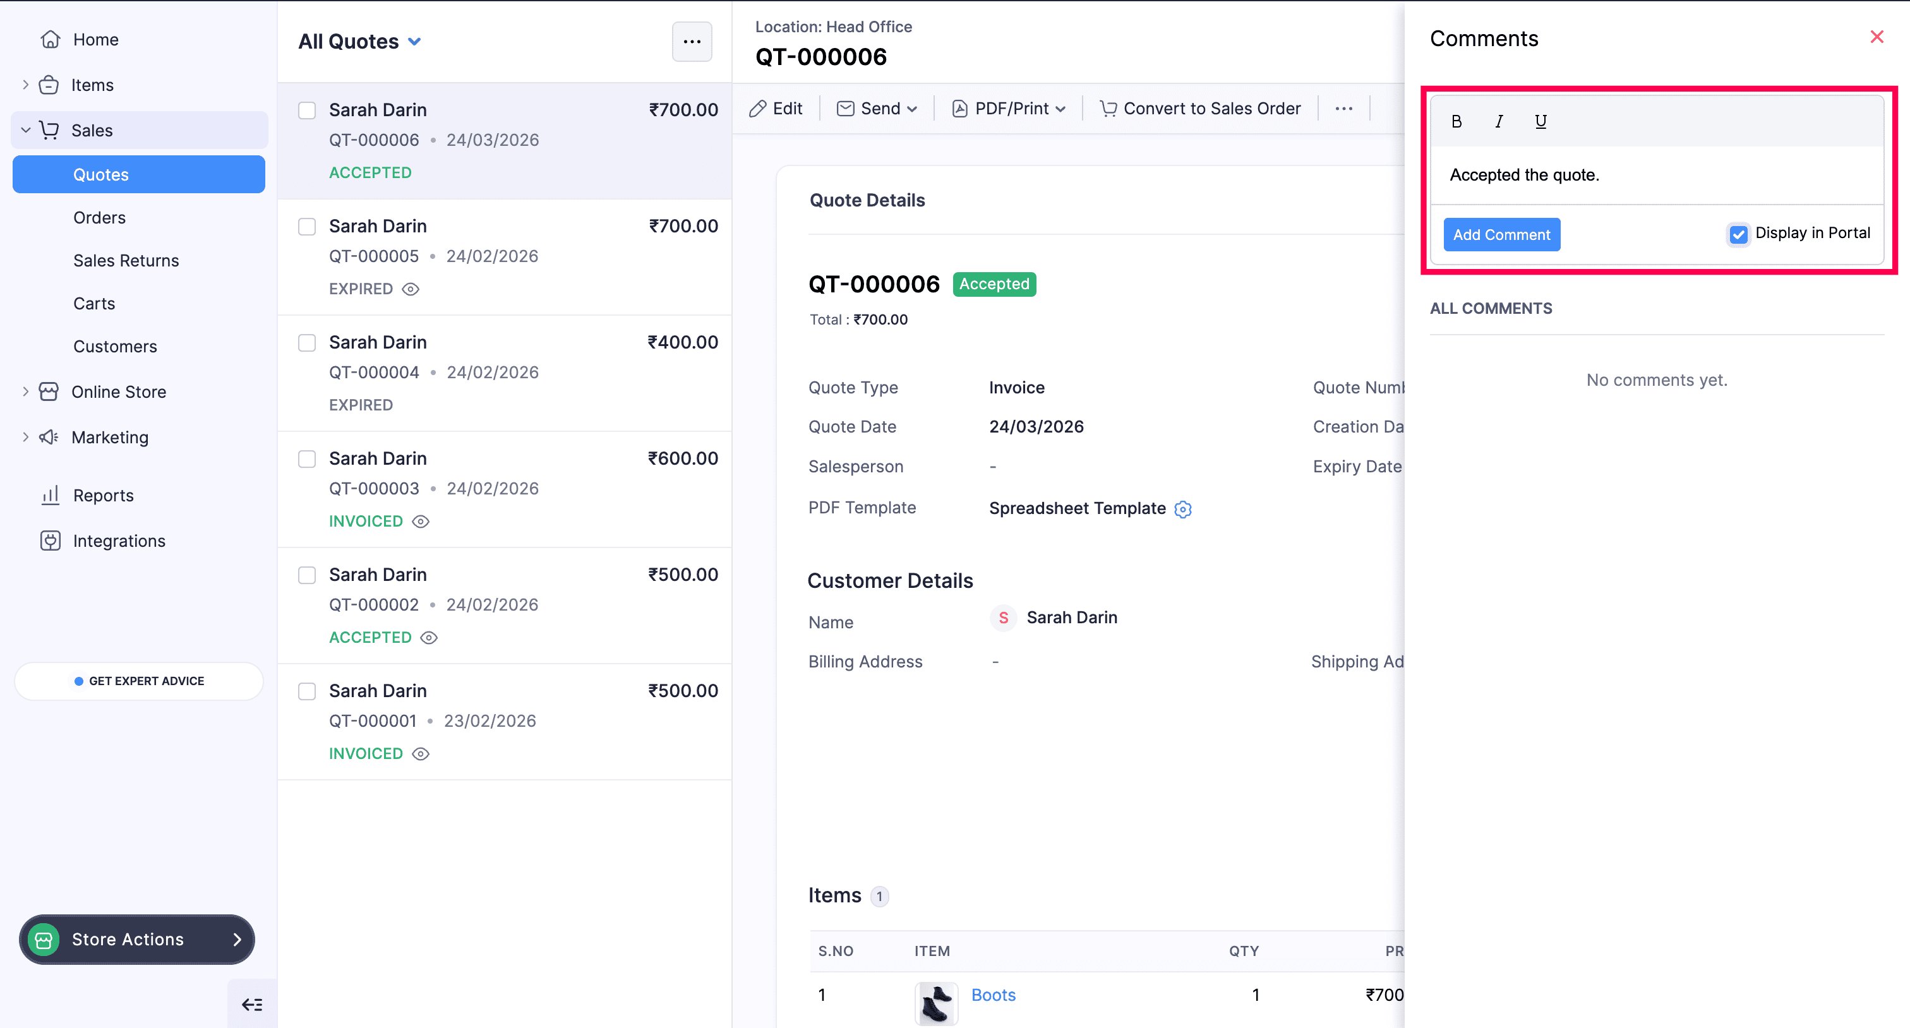The height and width of the screenshot is (1028, 1910).
Task: Go to Customers in the sidebar
Action: (115, 347)
